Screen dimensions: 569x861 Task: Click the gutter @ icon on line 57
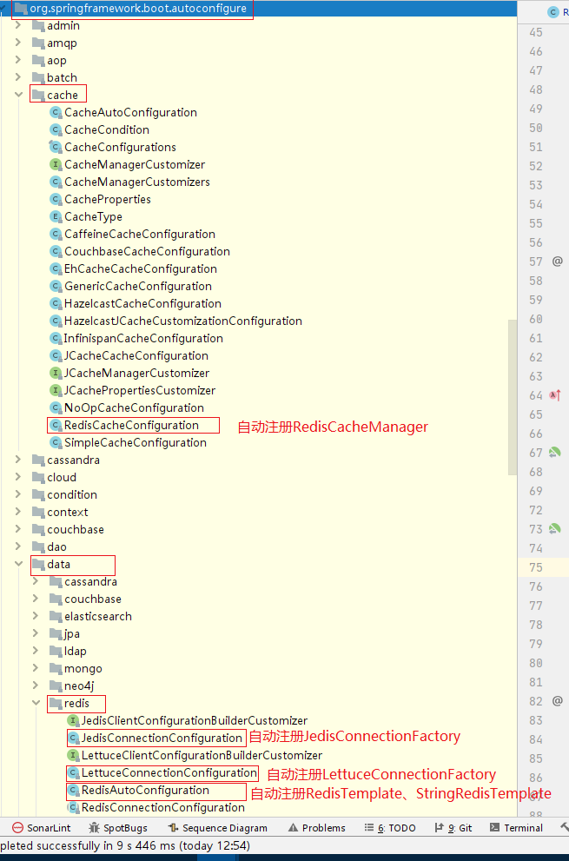557,261
